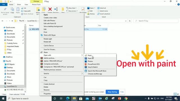Click History in the ribbon
Screen dimensions: 180x101
(91, 14)
